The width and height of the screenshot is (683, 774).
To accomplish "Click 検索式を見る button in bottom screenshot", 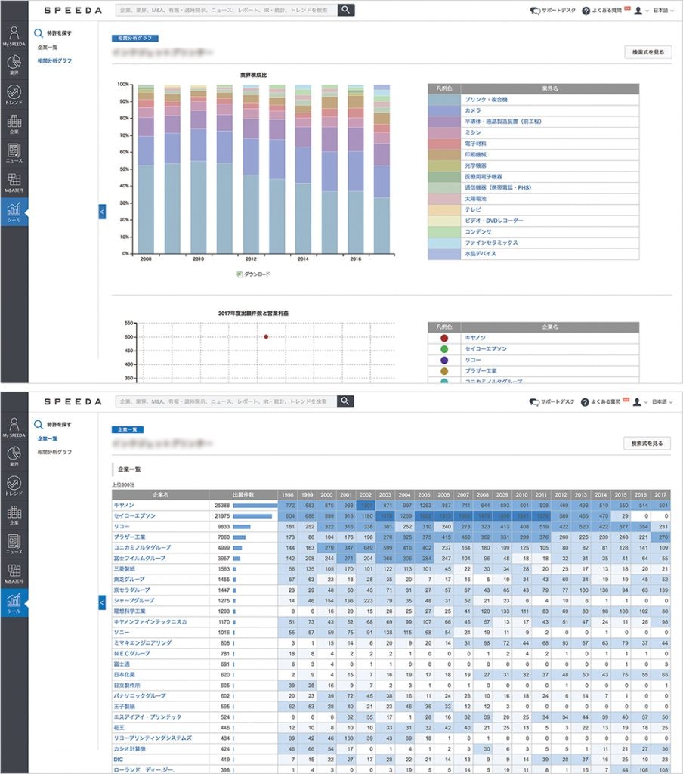I will [647, 443].
